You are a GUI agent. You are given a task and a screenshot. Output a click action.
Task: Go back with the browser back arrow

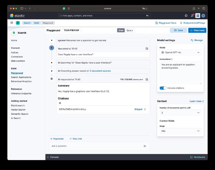[30, 8]
